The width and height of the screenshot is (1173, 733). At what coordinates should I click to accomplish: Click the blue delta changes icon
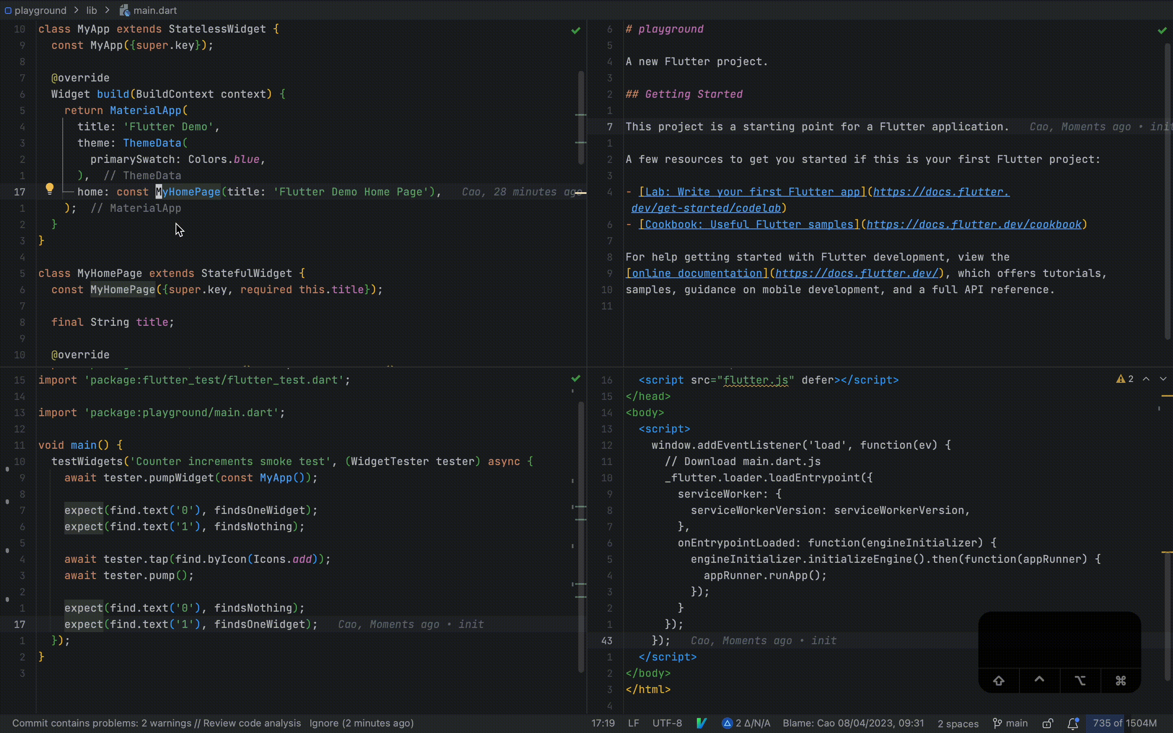coord(727,723)
